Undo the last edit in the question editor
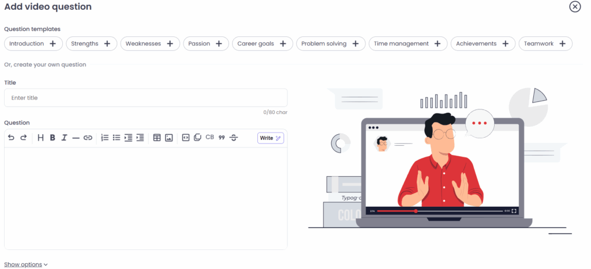The width and height of the screenshot is (591, 269). 11,138
